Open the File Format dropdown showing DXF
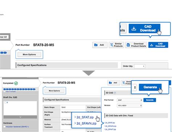The image size is (172, 132). 130,100
